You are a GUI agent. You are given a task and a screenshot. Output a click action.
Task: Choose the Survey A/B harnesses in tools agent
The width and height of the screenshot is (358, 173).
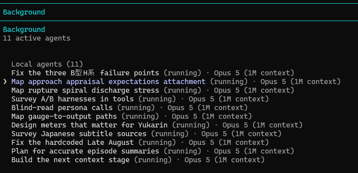point(140,99)
